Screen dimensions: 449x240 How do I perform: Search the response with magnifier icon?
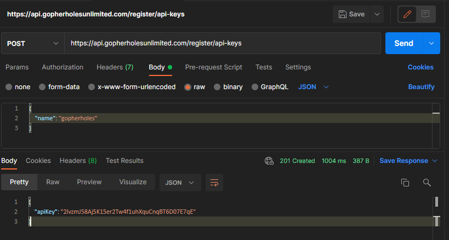427,183
